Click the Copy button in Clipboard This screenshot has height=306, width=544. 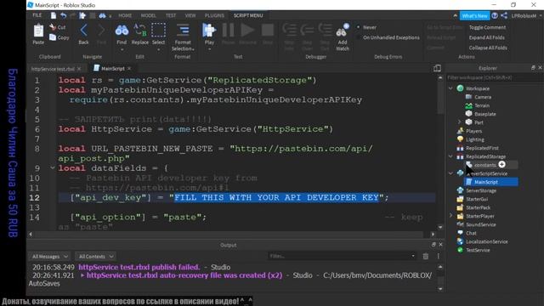pyautogui.click(x=59, y=37)
